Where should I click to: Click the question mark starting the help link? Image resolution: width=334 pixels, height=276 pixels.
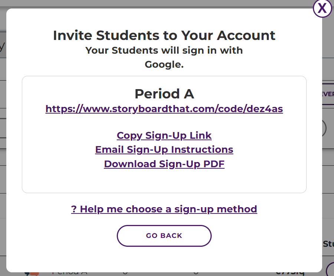[x=74, y=209]
